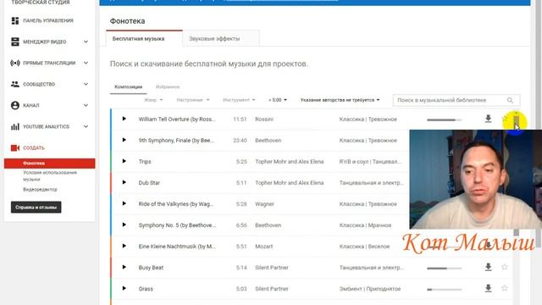This screenshot has height=305, width=542.
Task: Expand the YouTube Analytics section
Action: coord(86,126)
